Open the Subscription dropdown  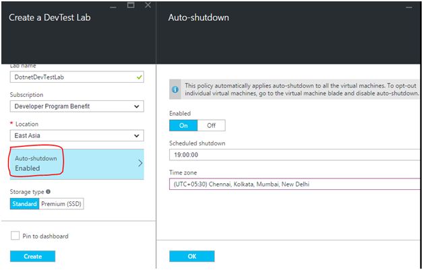pyautogui.click(x=77, y=106)
